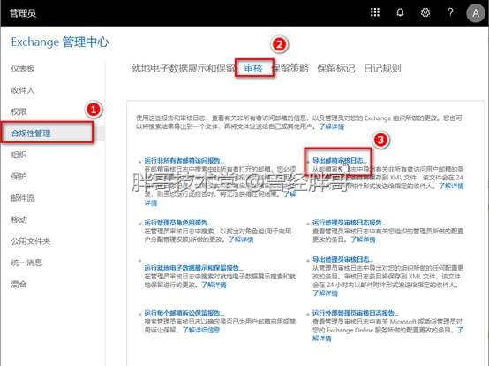Screen dimensions: 489x366
Task: Click 了解详细信息 under 诉讼保留报告
Action: point(201,330)
